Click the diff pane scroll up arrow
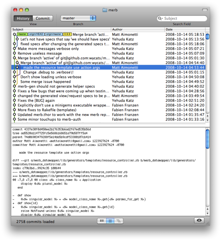 pos(208,209)
